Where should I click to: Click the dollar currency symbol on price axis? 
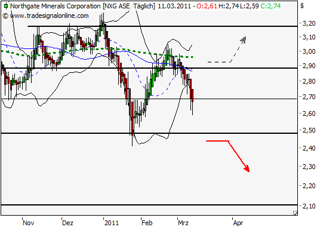(302, 5)
